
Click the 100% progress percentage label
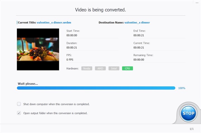coord(182,88)
